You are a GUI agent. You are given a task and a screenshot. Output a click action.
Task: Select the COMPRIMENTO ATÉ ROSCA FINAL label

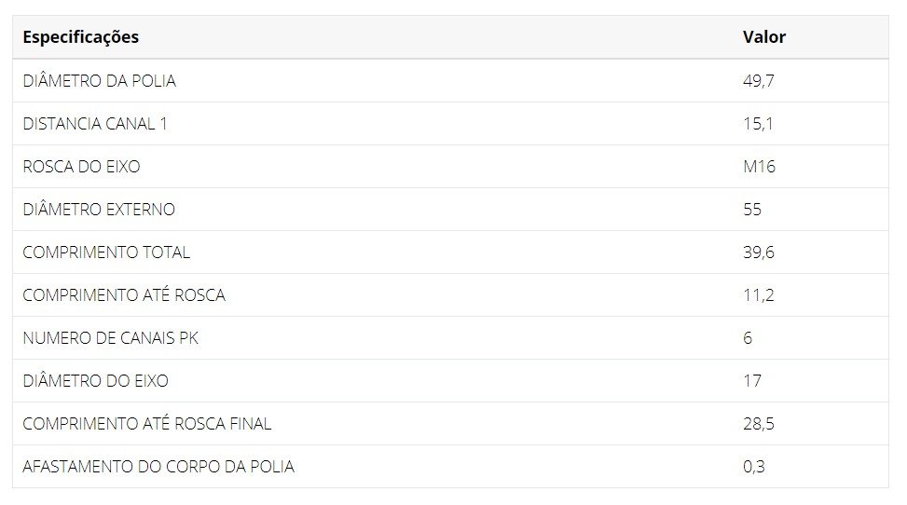[147, 423]
